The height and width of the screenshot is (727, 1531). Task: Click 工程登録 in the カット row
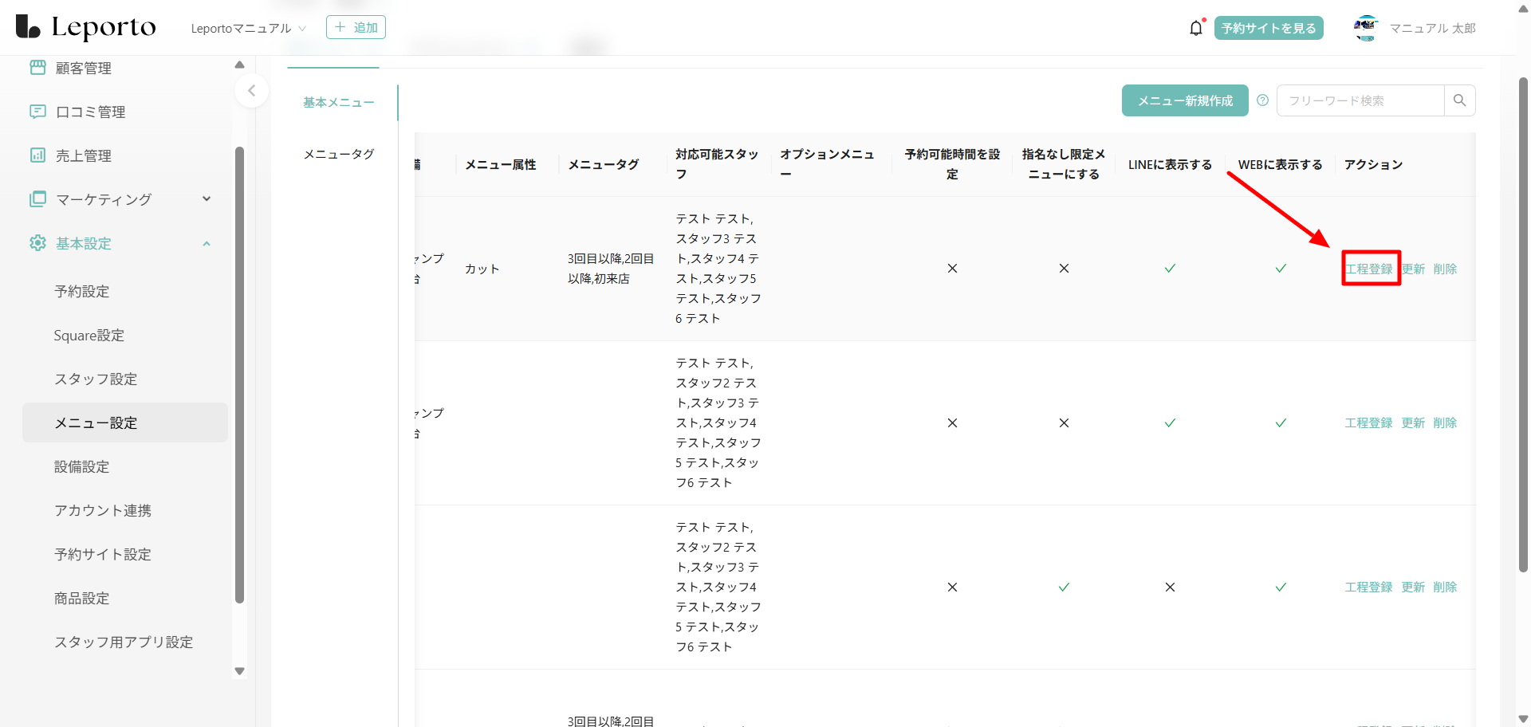point(1369,269)
